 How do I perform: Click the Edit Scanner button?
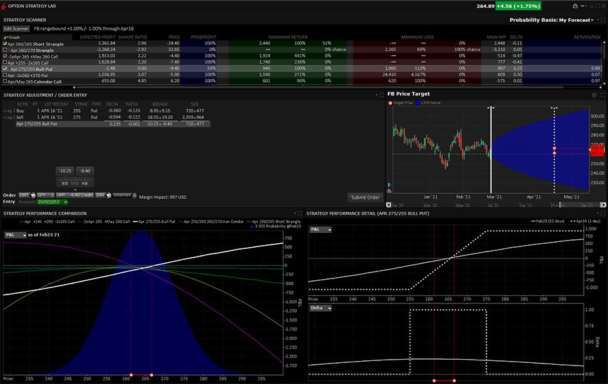tap(15, 28)
